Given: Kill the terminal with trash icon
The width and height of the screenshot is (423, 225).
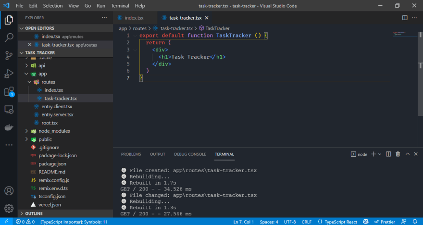Looking at the screenshot, I should [x=398, y=154].
